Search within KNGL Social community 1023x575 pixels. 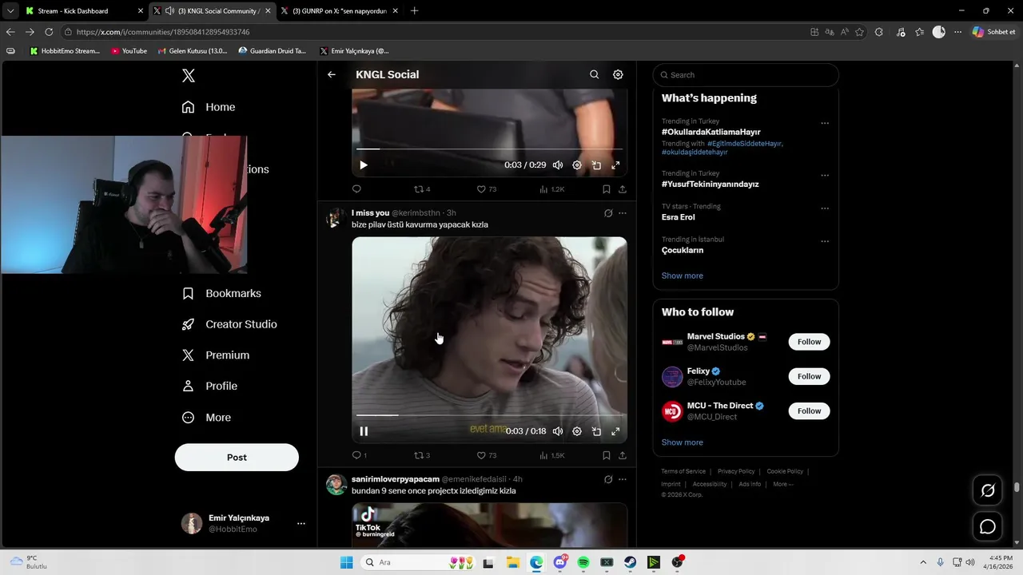click(x=594, y=74)
